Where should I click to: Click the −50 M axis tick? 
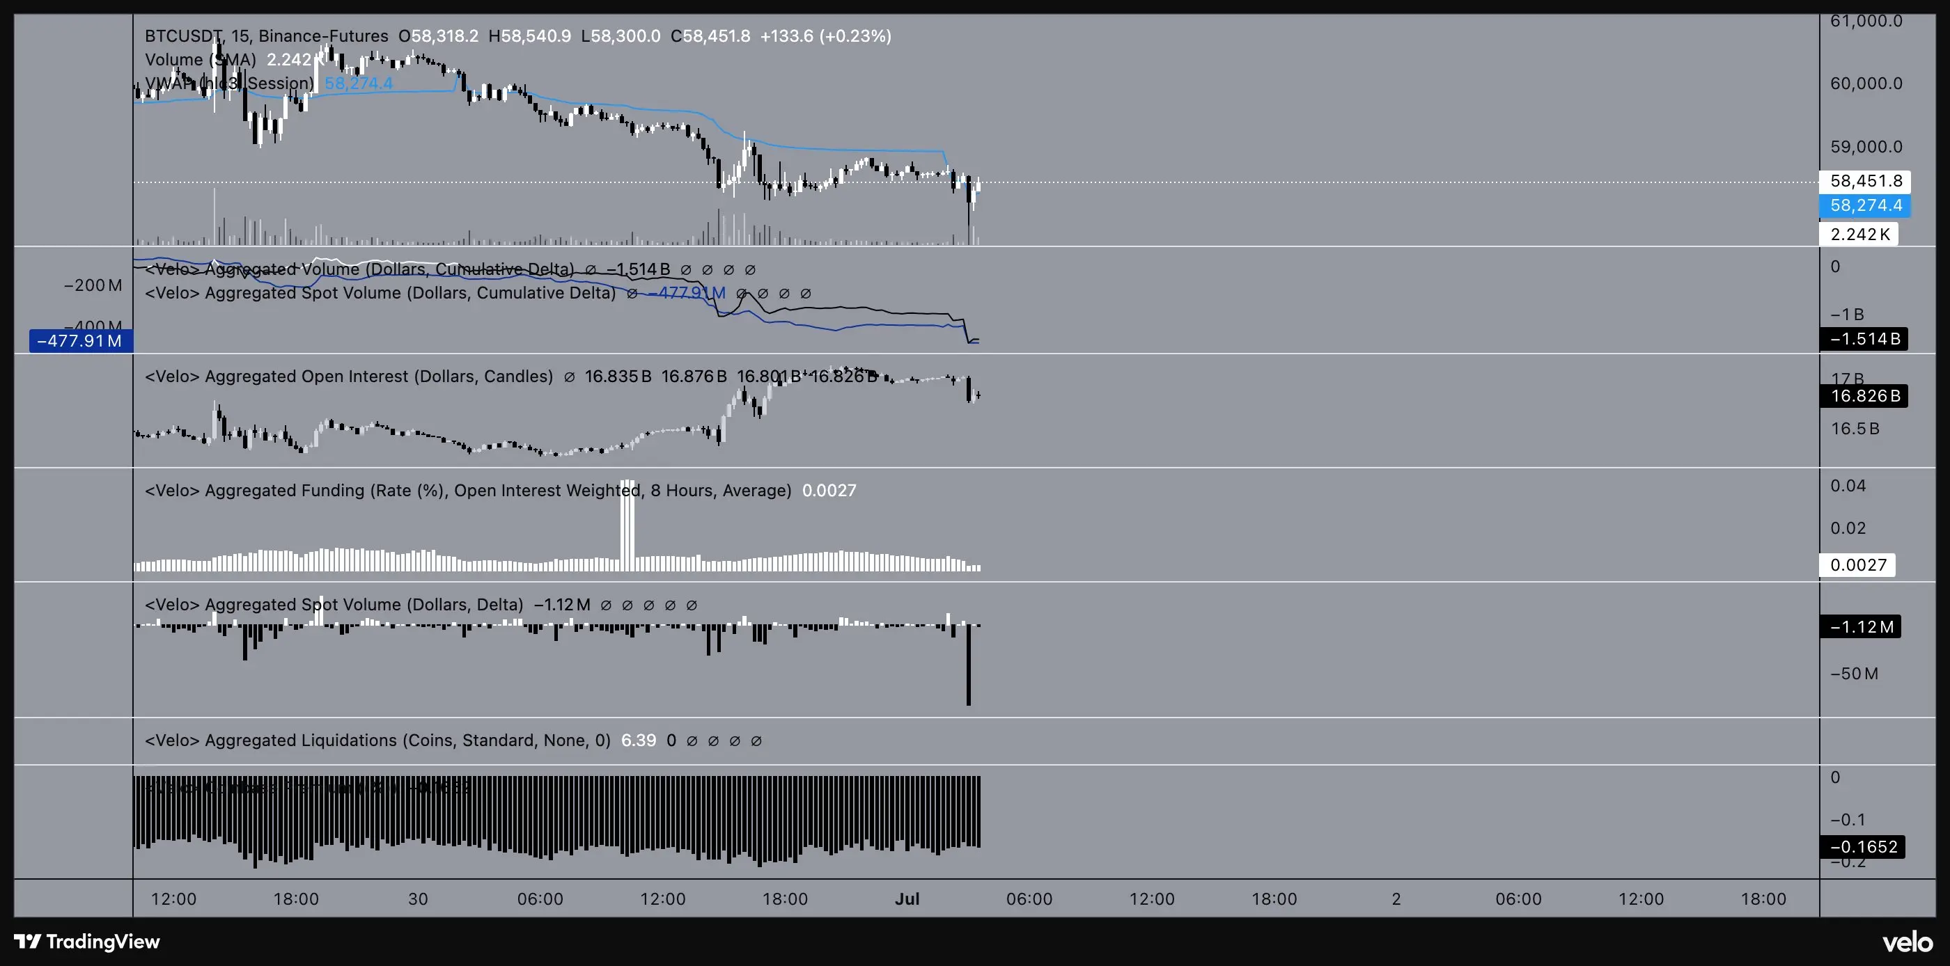(1854, 674)
